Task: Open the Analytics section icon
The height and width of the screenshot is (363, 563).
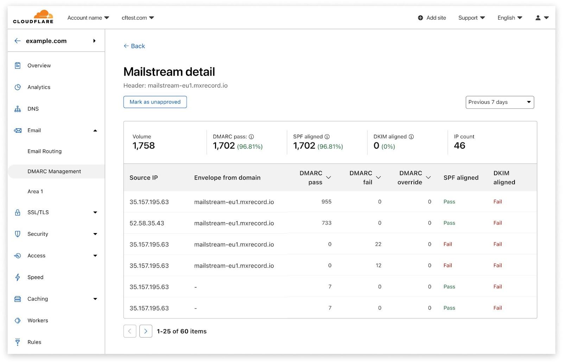Action: pos(18,87)
